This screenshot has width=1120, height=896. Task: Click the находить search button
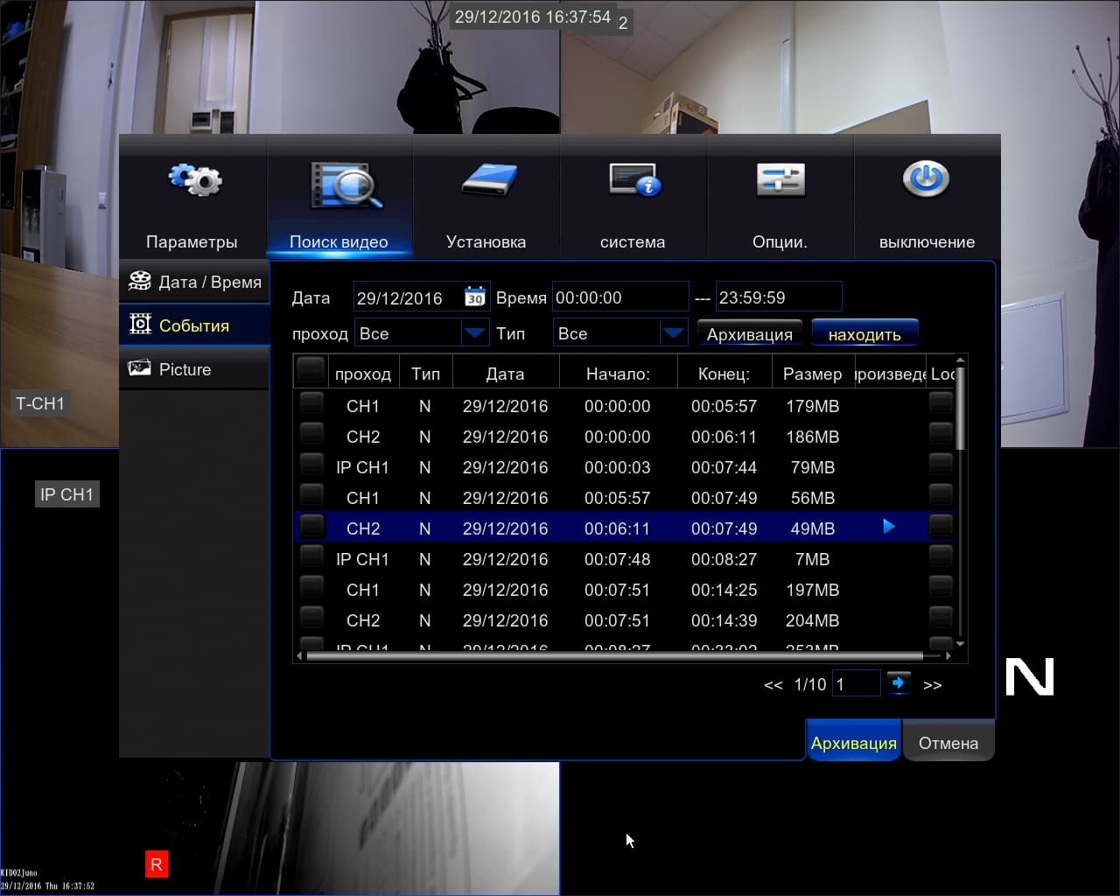click(864, 334)
